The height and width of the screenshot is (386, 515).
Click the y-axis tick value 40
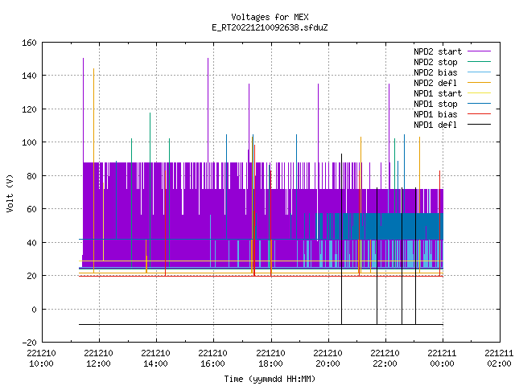coord(31,243)
